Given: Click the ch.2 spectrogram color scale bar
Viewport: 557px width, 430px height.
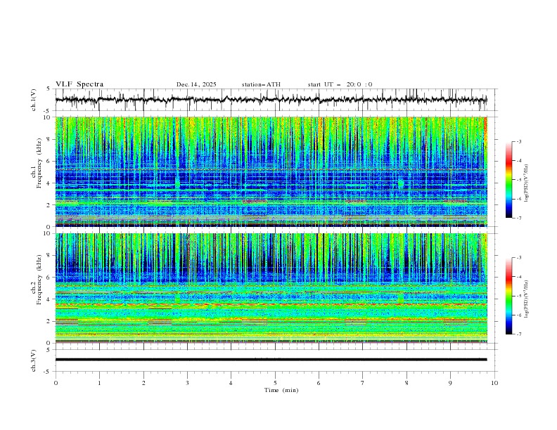Looking at the screenshot, I should (x=509, y=296).
